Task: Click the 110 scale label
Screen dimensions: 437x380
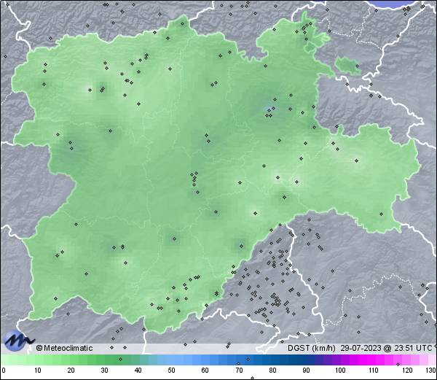Action: (x=374, y=371)
